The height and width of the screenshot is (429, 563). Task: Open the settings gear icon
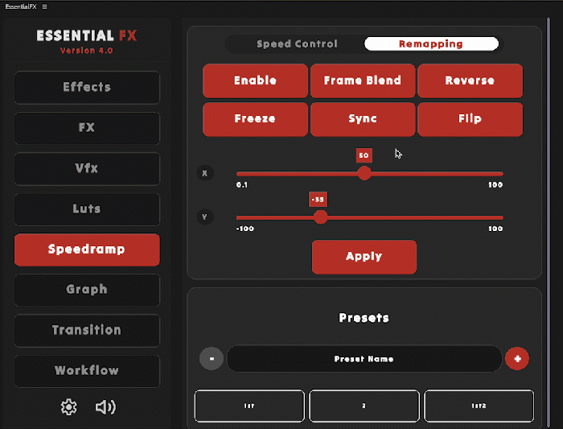point(69,407)
